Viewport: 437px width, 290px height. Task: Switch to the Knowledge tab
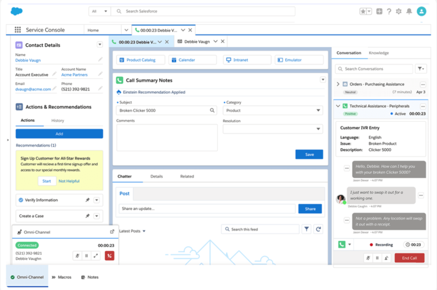(x=379, y=53)
